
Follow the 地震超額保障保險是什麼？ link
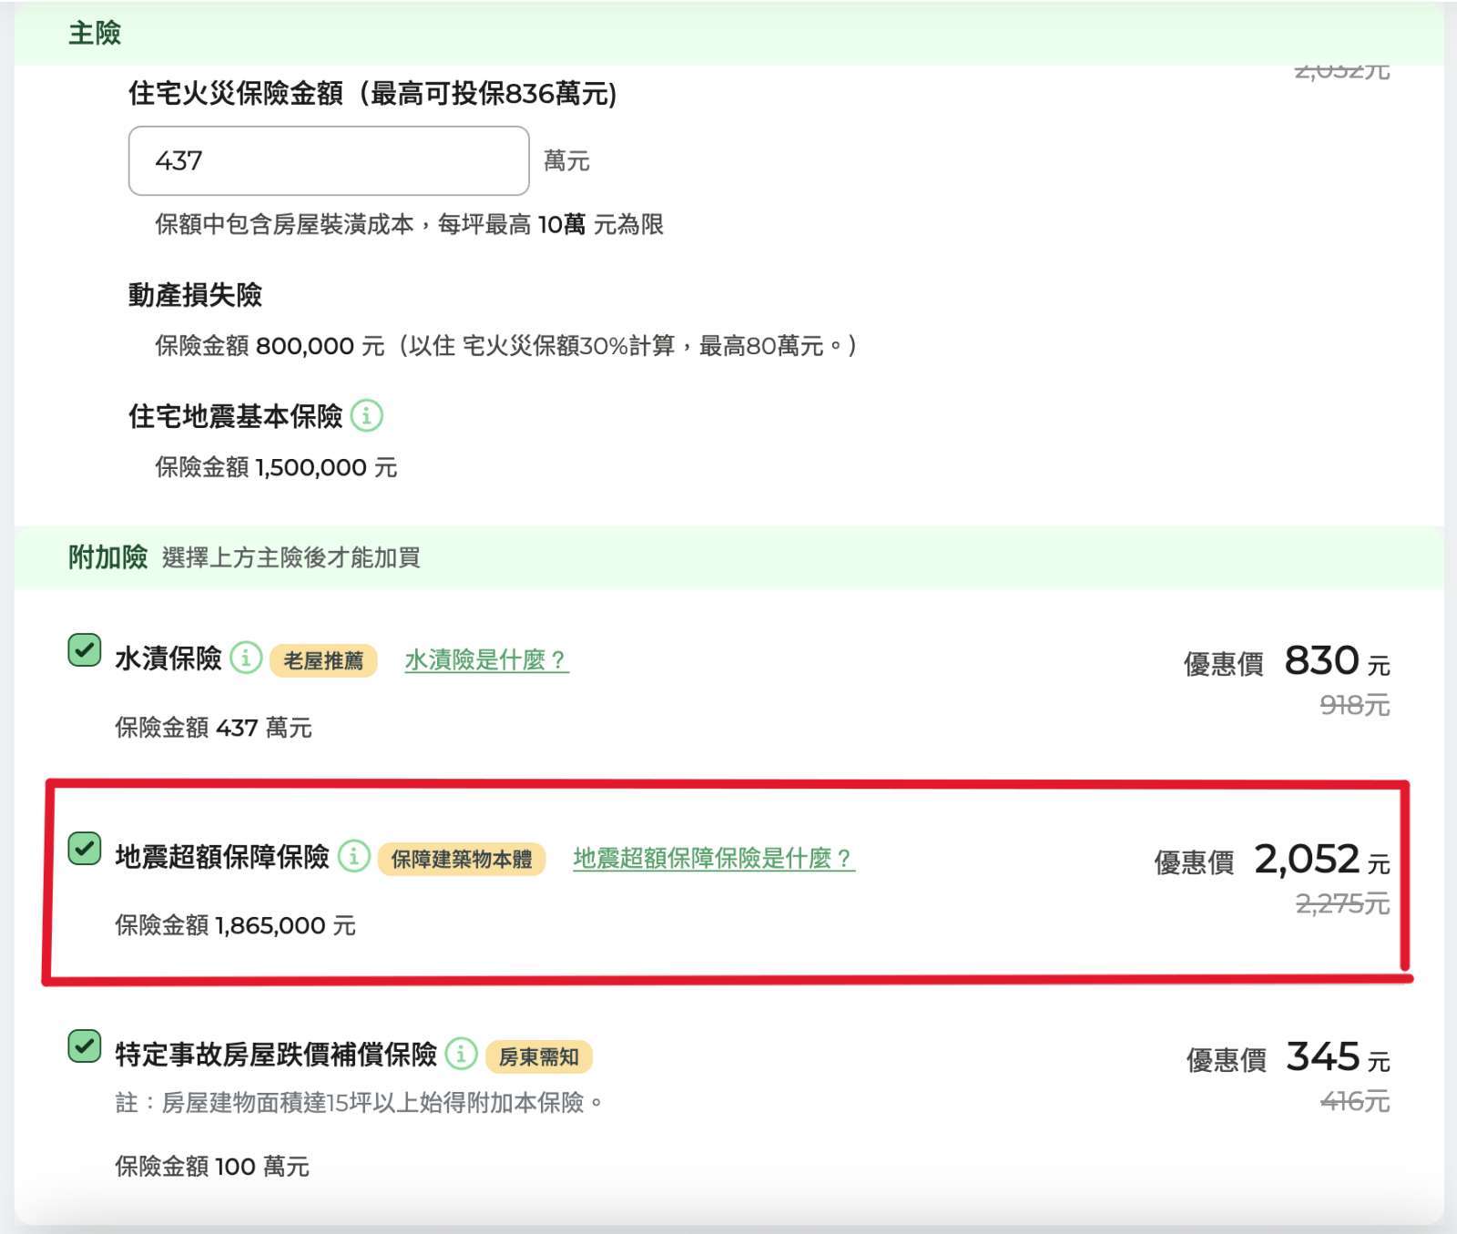[x=713, y=858]
